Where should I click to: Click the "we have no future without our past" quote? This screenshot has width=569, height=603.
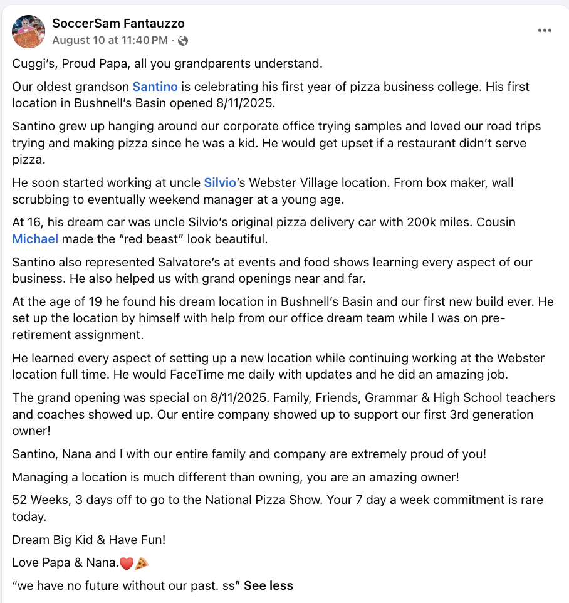(x=126, y=585)
